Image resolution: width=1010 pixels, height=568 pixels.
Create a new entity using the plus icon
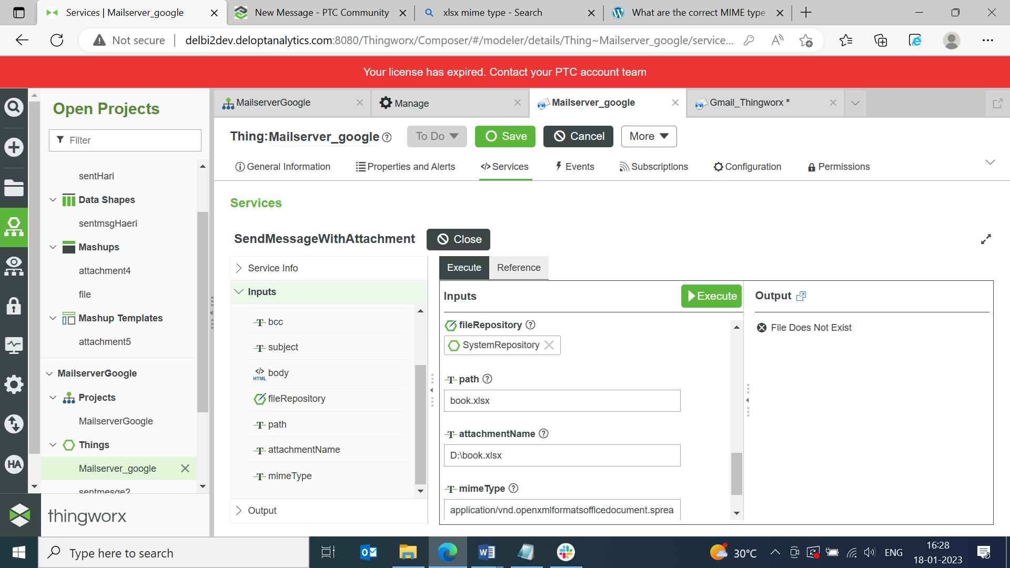coord(14,147)
